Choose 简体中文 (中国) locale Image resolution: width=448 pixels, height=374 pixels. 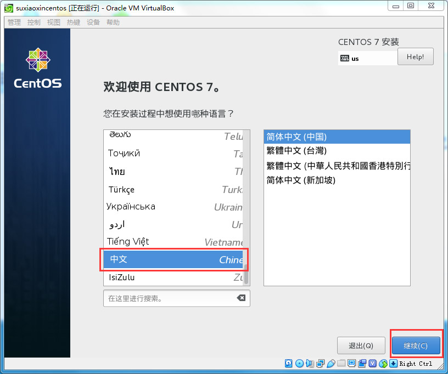pyautogui.click(x=337, y=137)
